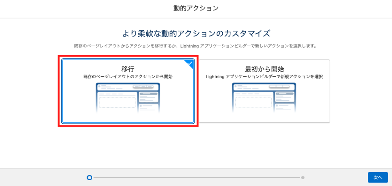Select the 移行 option card
Viewport: 392px width, 186px height.
coord(128,91)
